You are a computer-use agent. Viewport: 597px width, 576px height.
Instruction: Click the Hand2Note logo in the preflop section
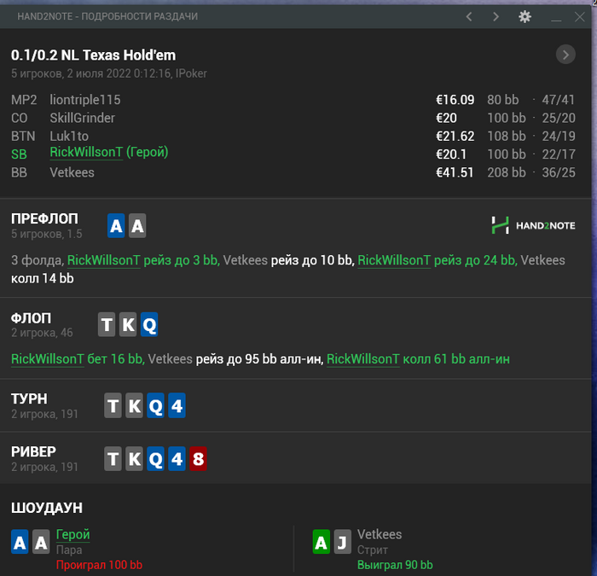pos(533,225)
